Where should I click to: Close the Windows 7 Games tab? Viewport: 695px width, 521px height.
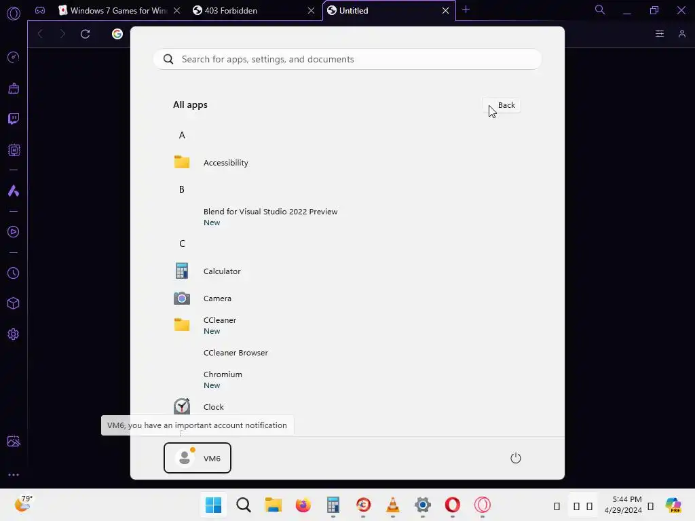(x=177, y=11)
